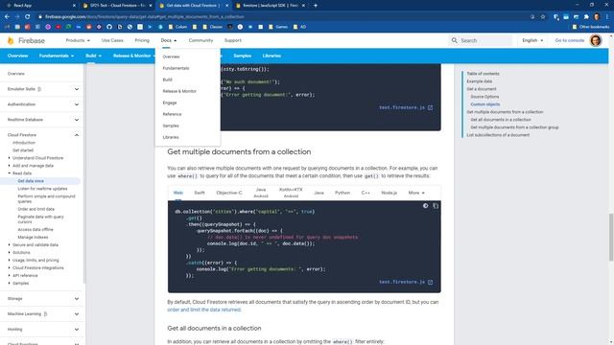Open the Pricing nav link
Viewport: 614px width, 345px height.
(142, 40)
